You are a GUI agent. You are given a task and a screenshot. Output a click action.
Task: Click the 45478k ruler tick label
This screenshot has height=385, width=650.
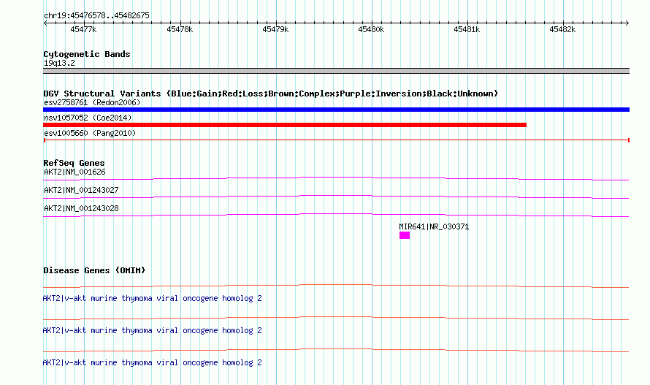click(x=180, y=29)
